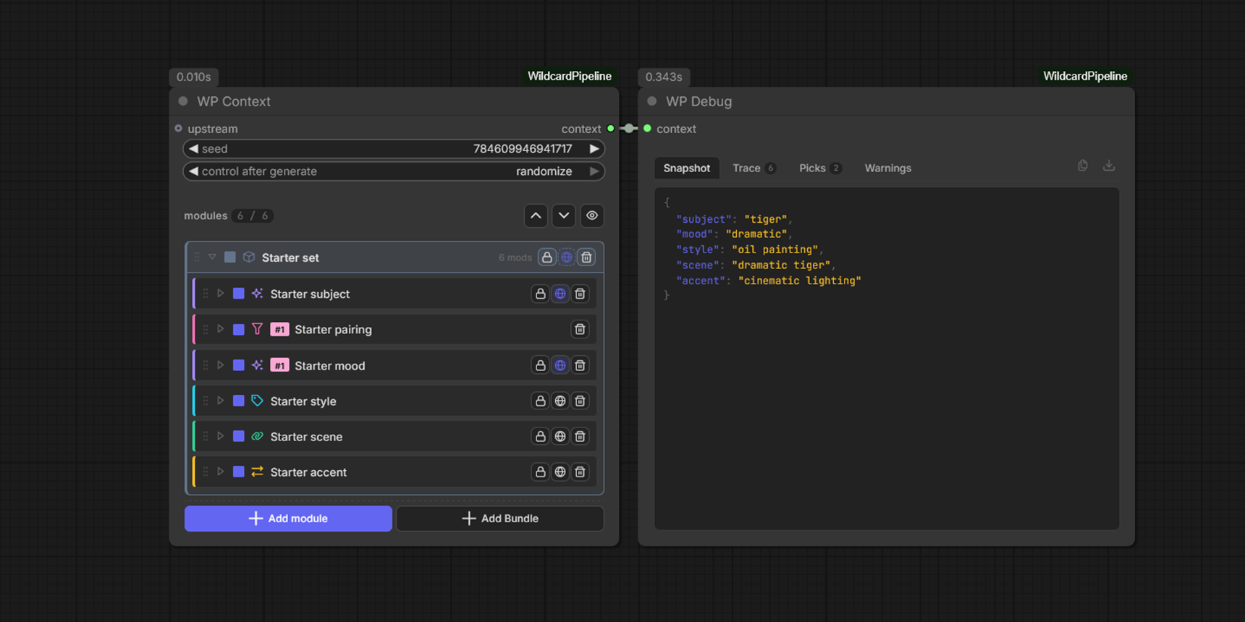Collapse all modules with up chevron
The image size is (1245, 622).
pos(536,216)
